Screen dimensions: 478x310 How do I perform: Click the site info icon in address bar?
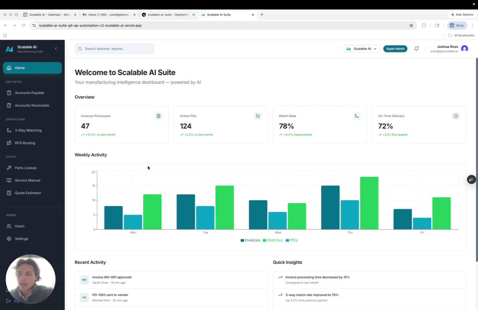pos(34,25)
